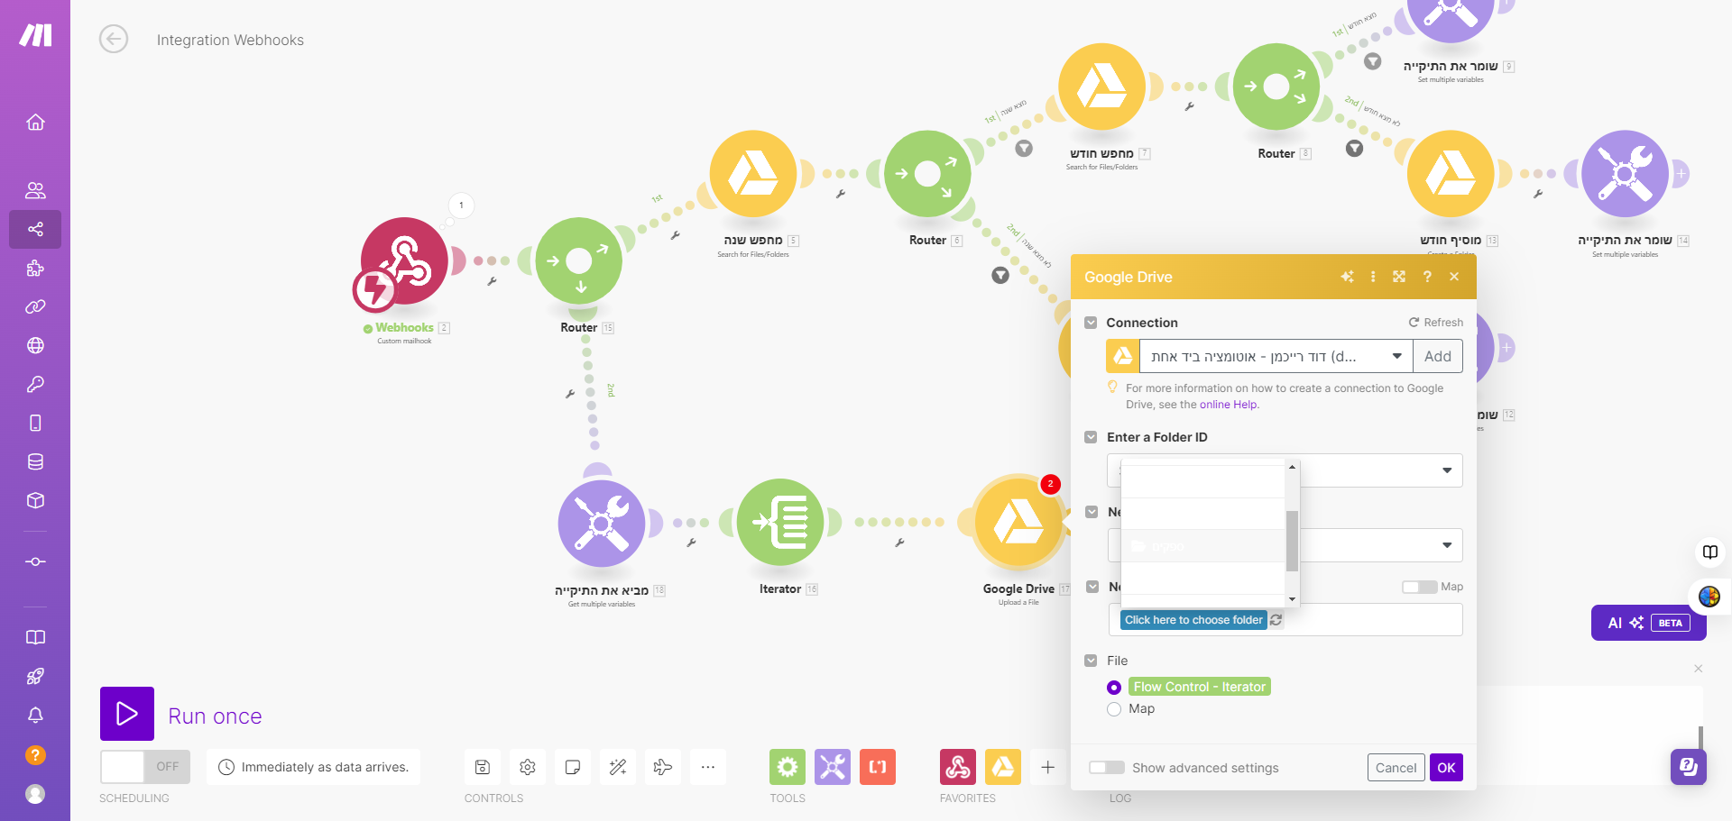1732x821 pixels.
Task: Open Flow control green gear tool
Action: pyautogui.click(x=788, y=767)
